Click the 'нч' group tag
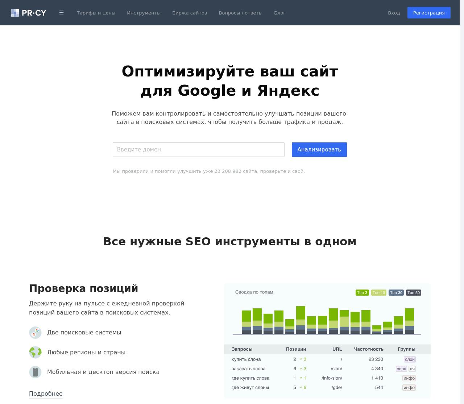 412,369
